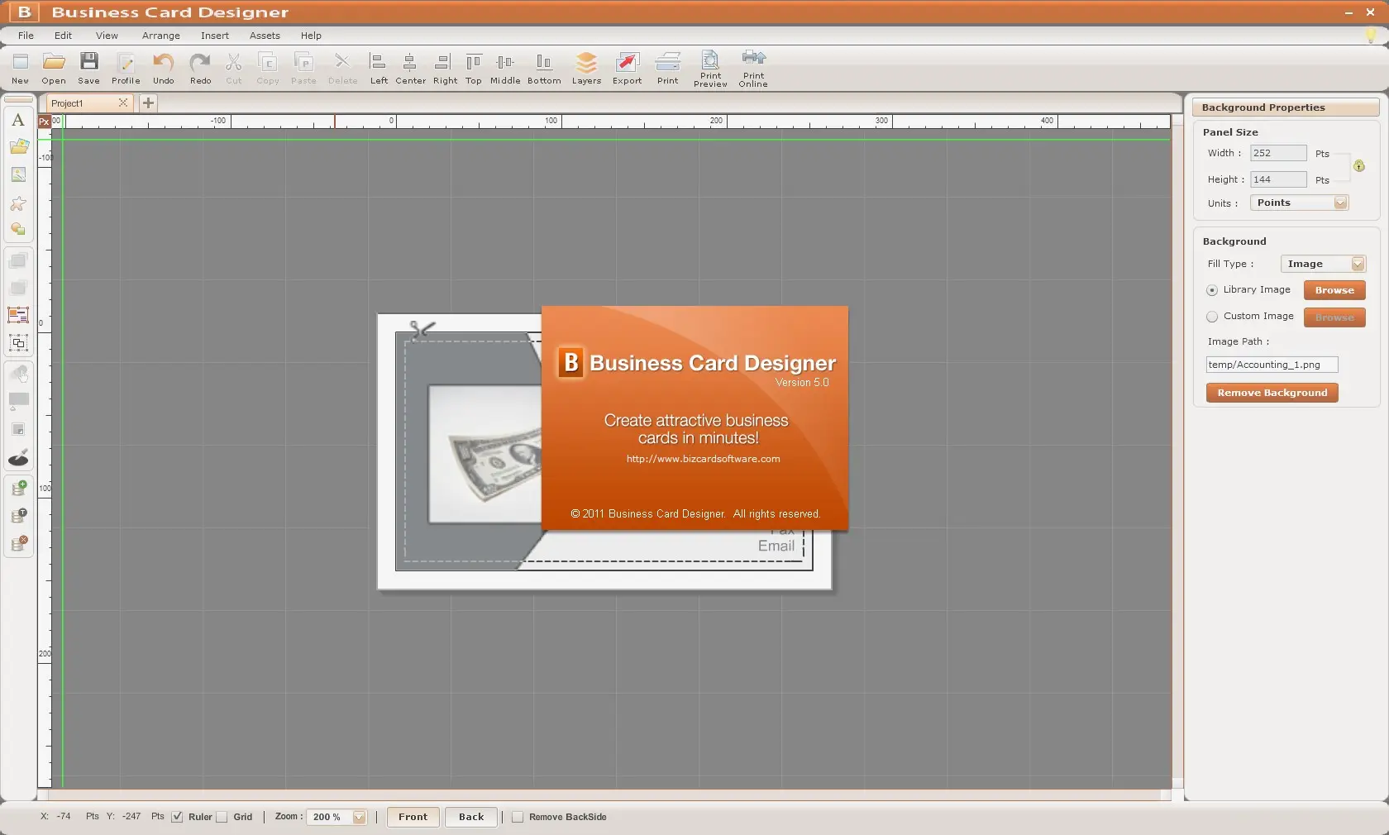Select the star shape tool

[18, 203]
